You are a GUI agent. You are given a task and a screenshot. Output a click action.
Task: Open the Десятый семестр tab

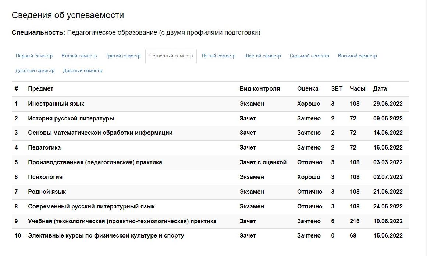coord(35,71)
